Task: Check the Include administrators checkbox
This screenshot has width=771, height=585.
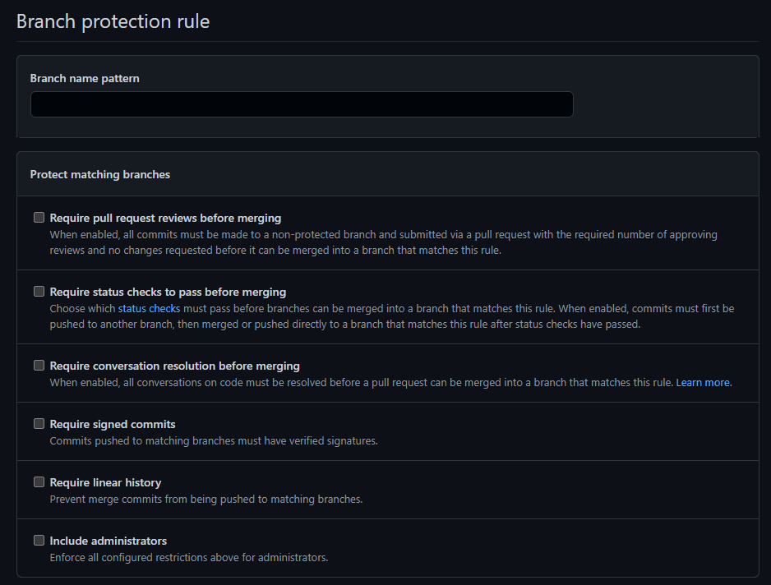Action: pyautogui.click(x=39, y=541)
